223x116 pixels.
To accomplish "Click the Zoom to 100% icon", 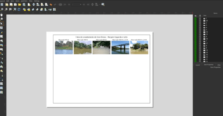I will 10,9.
